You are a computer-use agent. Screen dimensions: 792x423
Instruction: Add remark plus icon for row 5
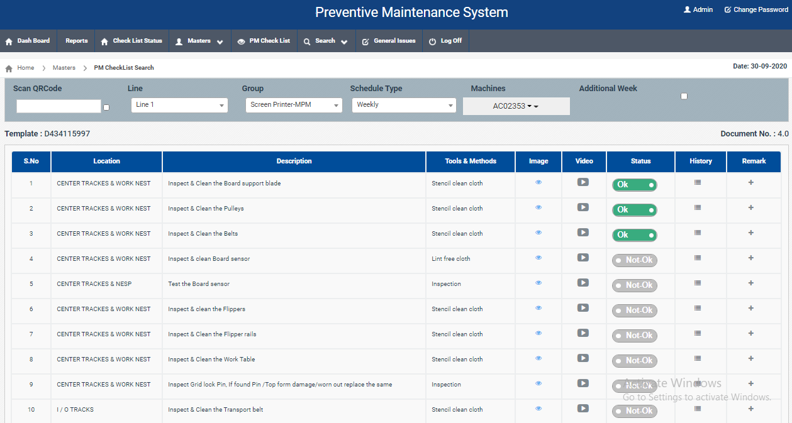[x=751, y=283]
